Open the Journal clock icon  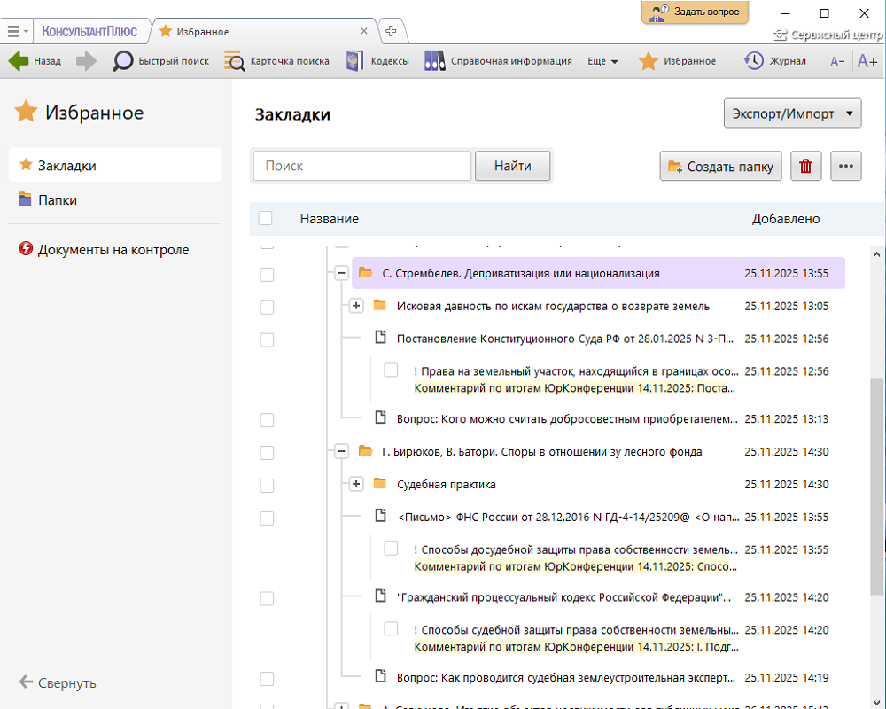pyautogui.click(x=753, y=61)
